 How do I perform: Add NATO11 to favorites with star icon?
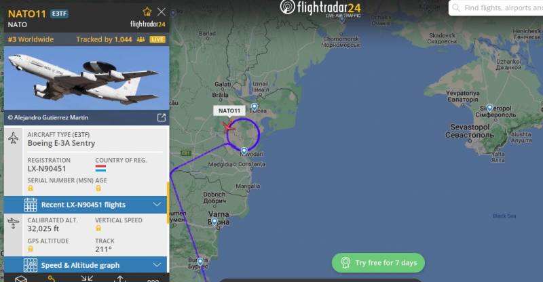(x=147, y=12)
